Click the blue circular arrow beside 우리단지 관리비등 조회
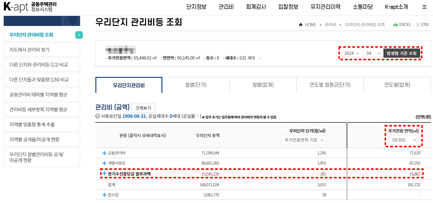The image size is (433, 203). pos(79,35)
